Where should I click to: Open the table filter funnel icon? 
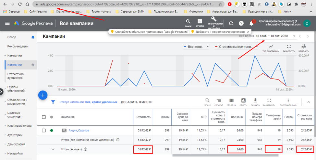[53, 102]
